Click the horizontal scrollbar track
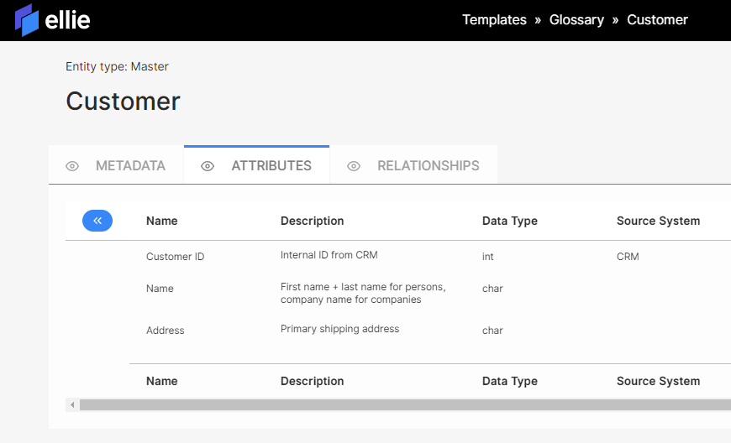 click(x=403, y=405)
